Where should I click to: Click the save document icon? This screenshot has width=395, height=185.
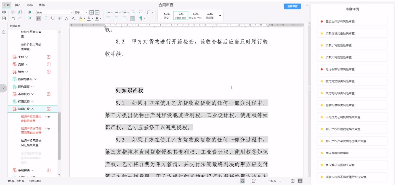coord(4,18)
